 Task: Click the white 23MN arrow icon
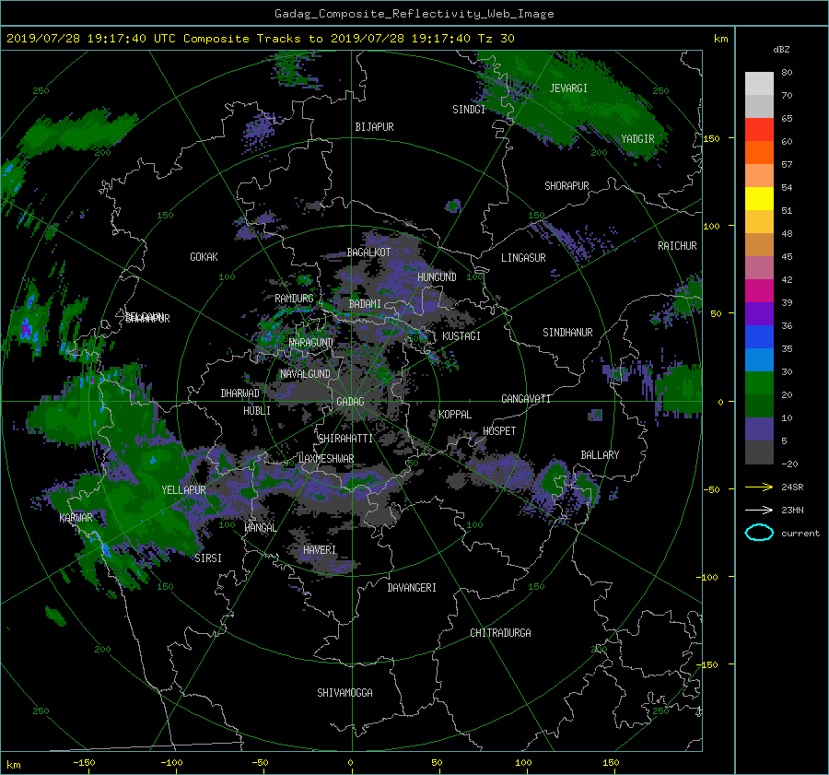tap(759, 510)
